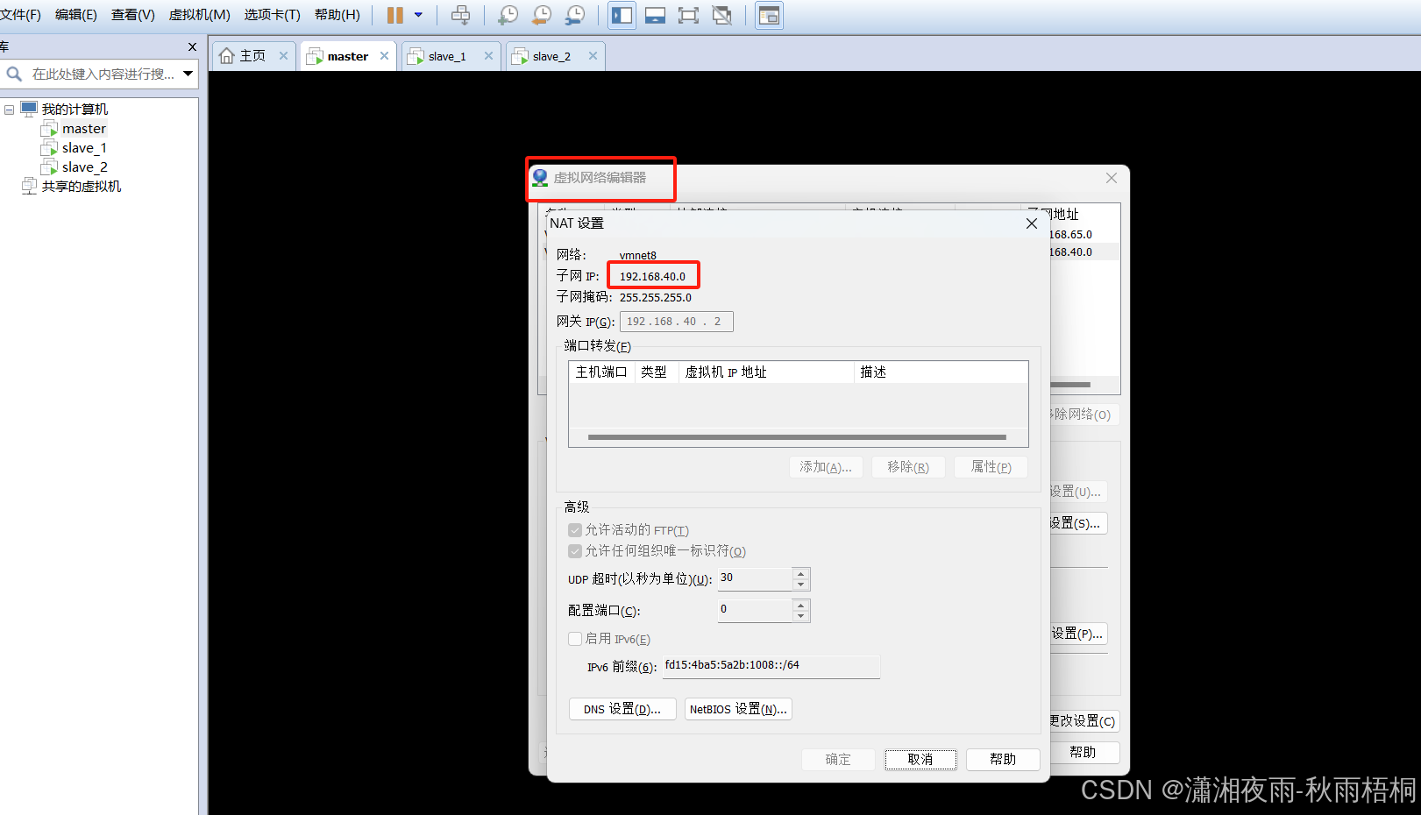Select slave_2 in the library tree

coord(84,167)
